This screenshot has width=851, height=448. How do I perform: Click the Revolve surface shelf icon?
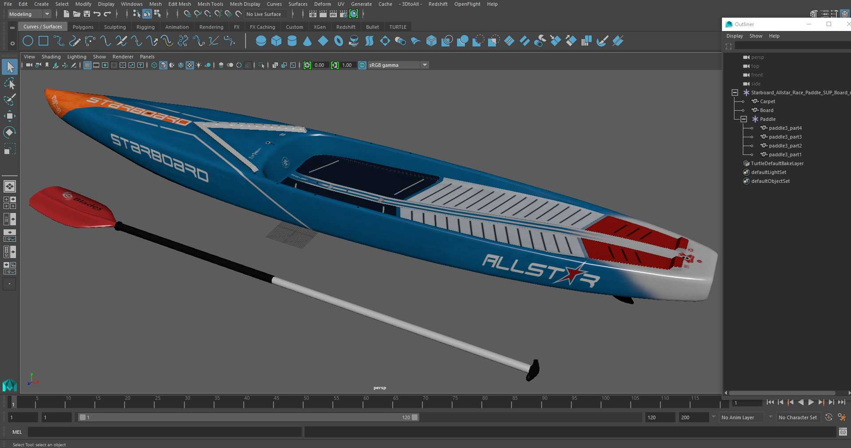tap(354, 41)
